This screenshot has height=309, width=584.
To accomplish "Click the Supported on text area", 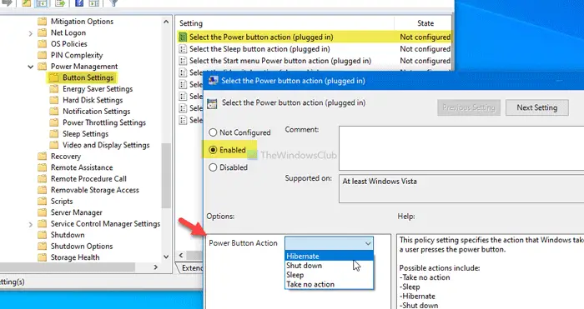I will (461, 188).
